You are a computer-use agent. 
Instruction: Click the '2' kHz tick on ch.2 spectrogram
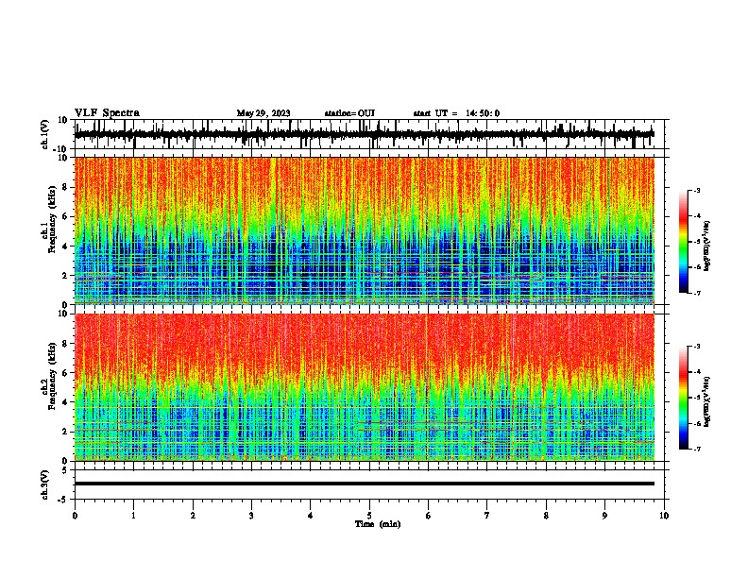[x=65, y=432]
